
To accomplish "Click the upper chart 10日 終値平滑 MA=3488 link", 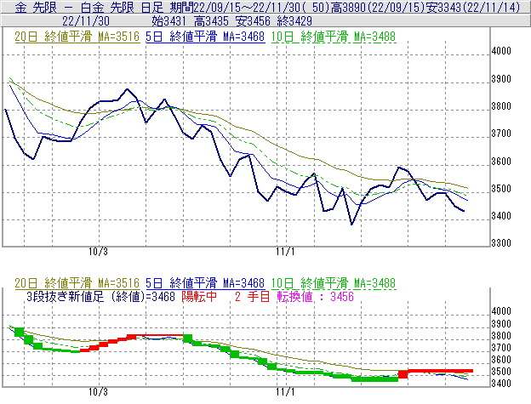I will [334, 37].
